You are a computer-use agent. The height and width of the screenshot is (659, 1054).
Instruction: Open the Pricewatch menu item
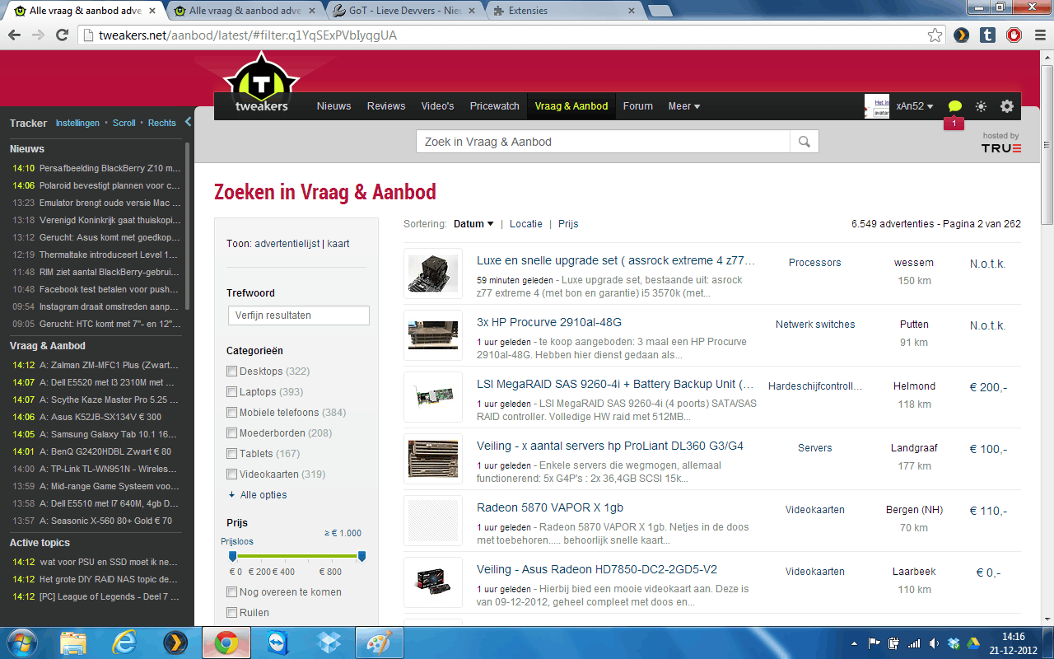[x=495, y=106]
